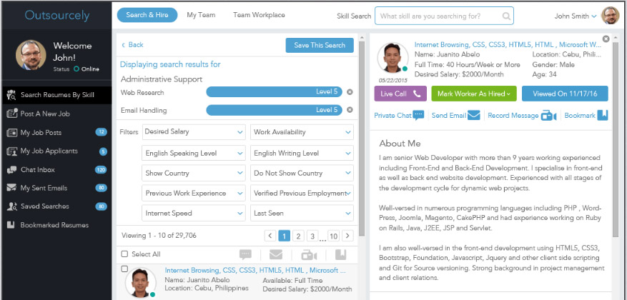Click the Send Email envelope icon
Image resolution: width=627 pixels, height=300 pixels.
[x=474, y=116]
